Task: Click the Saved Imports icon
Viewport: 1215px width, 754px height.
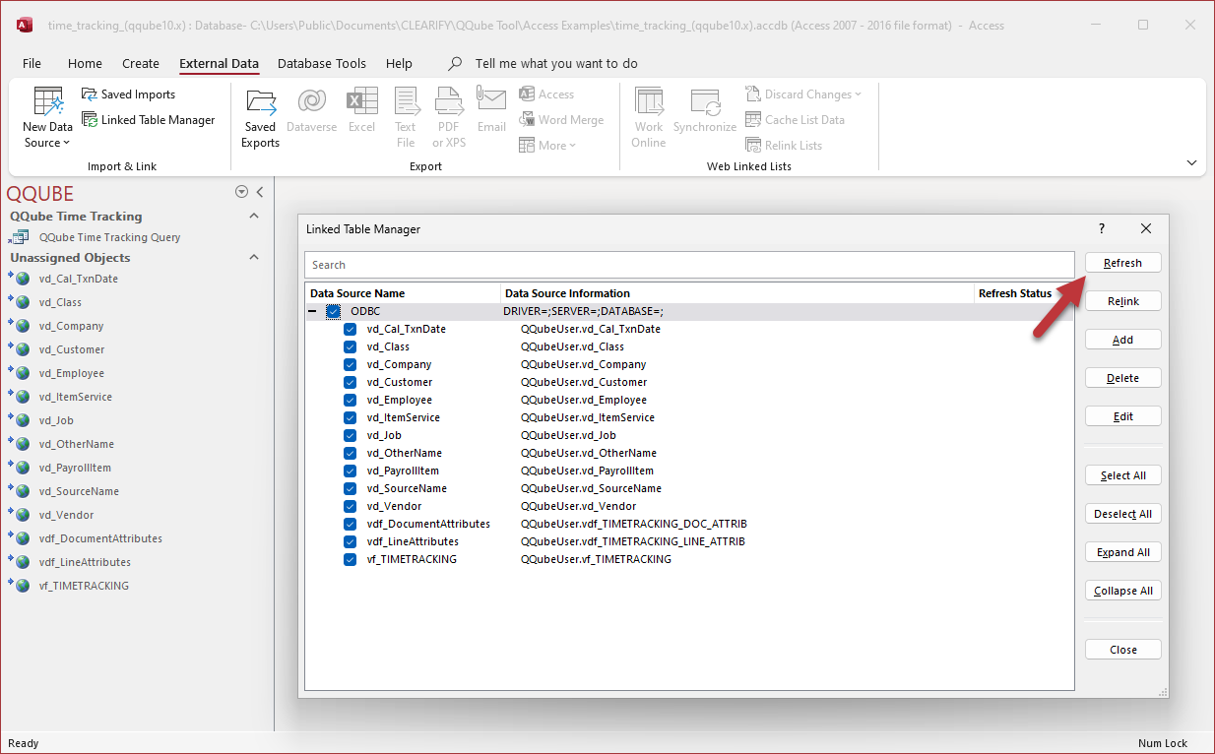Action: [x=90, y=94]
